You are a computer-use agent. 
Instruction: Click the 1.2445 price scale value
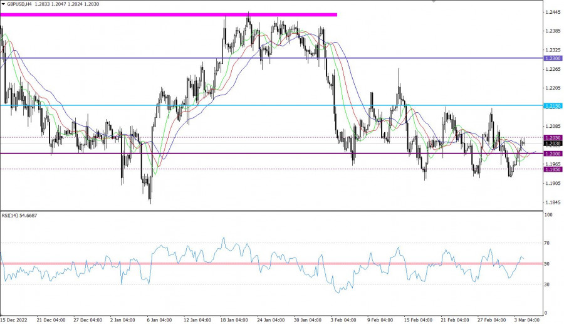[553, 13]
